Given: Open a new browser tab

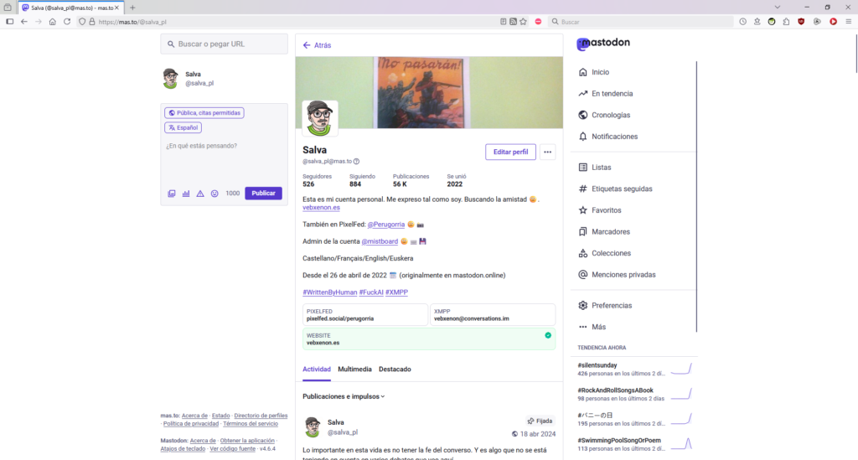Looking at the screenshot, I should 132,8.
